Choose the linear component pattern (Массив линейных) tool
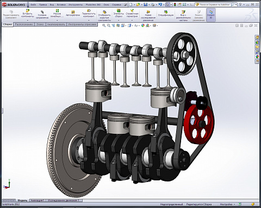Viewport: 261px width, 208px height. pyautogui.click(x=57, y=14)
